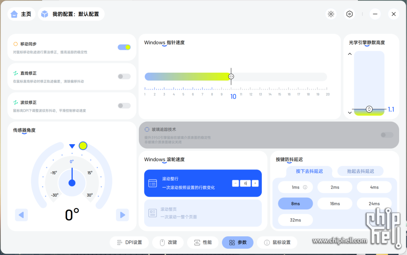
Task: Open the 改键 tab
Action: pos(168,243)
